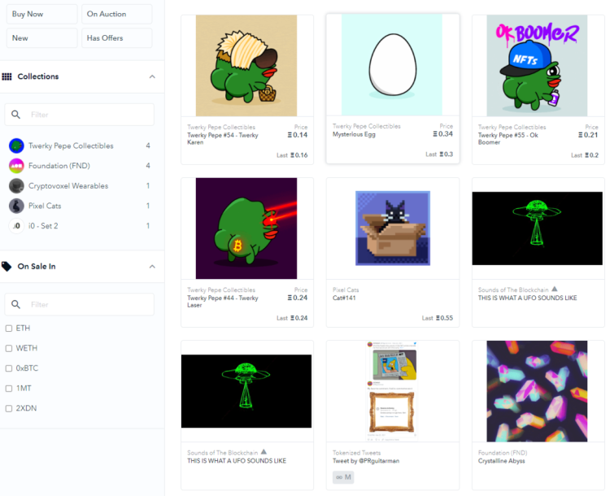Viewport: 610px width, 496px height.
Task: Select the i0 - Set 2 collection icon
Action: tap(16, 226)
